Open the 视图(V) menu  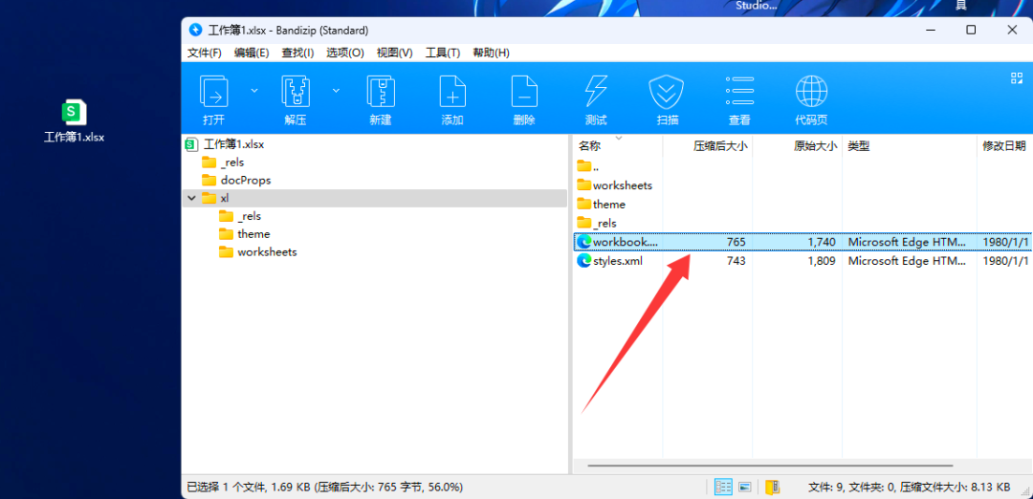pyautogui.click(x=395, y=53)
